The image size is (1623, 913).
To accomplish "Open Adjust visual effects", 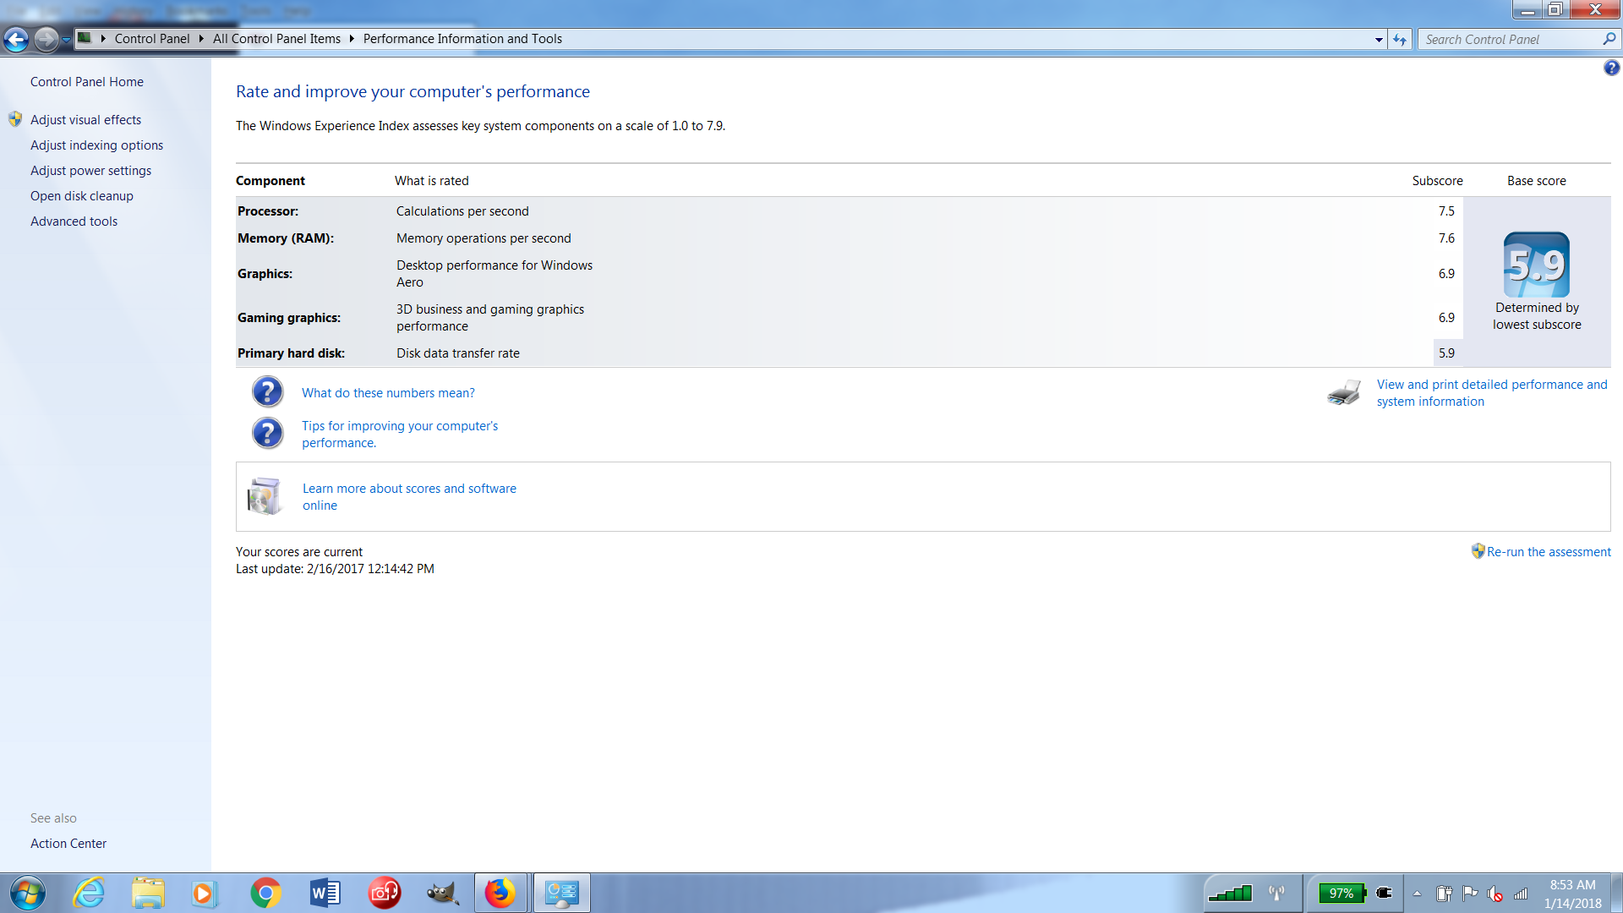I will (85, 120).
